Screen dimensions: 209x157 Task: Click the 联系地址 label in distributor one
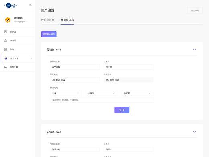click(x=54, y=87)
